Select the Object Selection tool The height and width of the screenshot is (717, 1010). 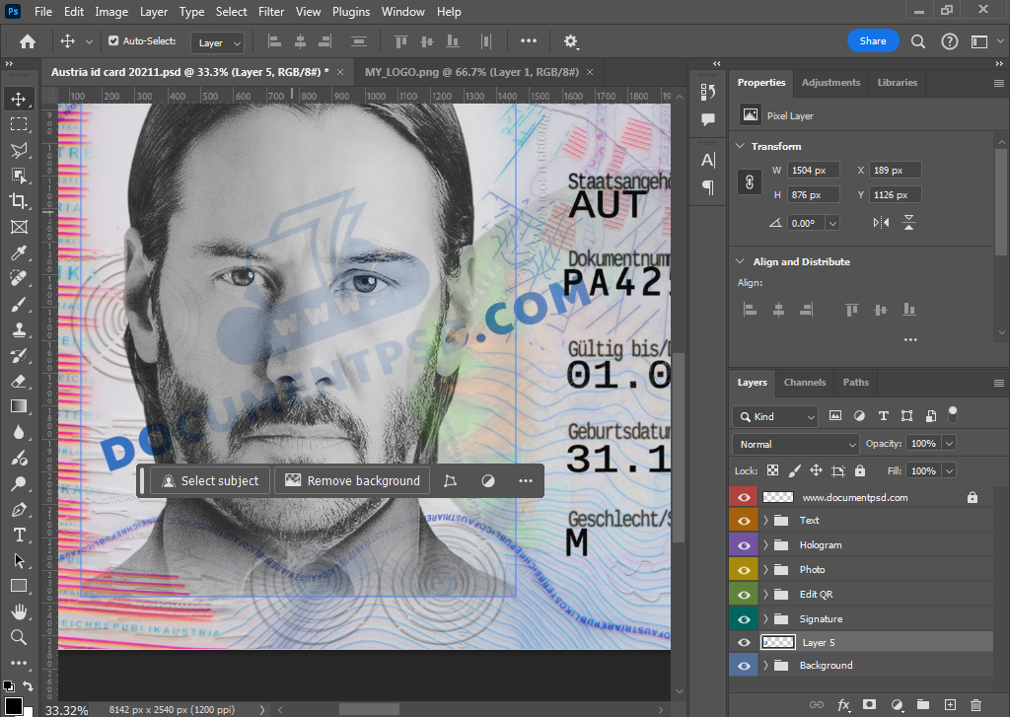[x=19, y=176]
